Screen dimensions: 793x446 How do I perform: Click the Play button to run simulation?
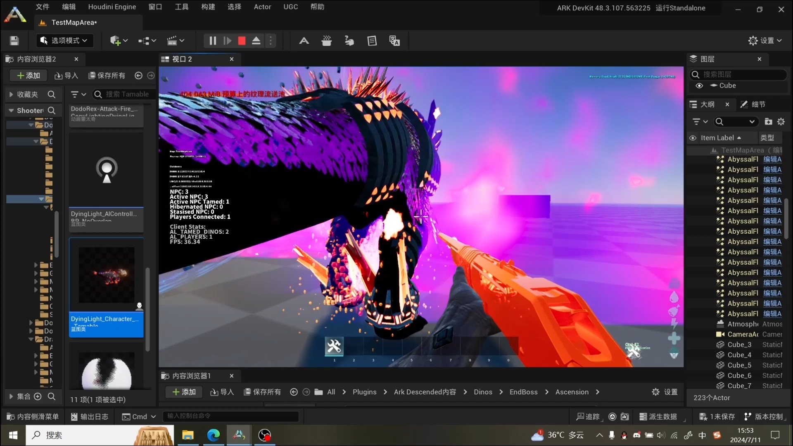[227, 41]
